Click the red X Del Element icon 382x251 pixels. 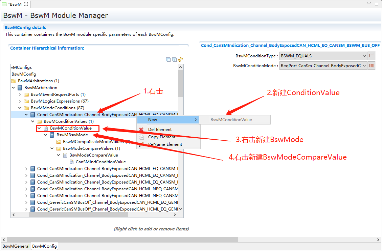(x=141, y=130)
